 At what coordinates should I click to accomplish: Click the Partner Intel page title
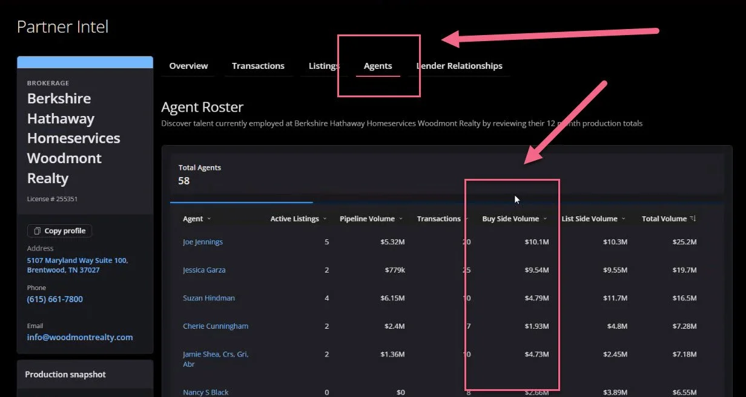click(x=63, y=27)
